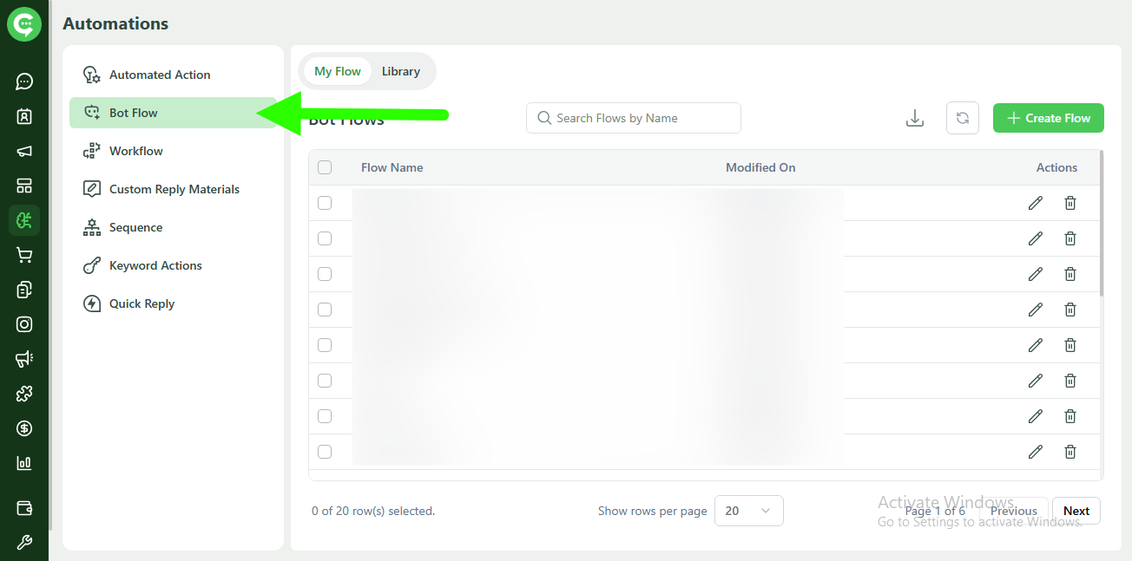This screenshot has height=561, width=1132.
Task: Open the dashboard grid icon in the sidebar
Action: pyautogui.click(x=23, y=185)
